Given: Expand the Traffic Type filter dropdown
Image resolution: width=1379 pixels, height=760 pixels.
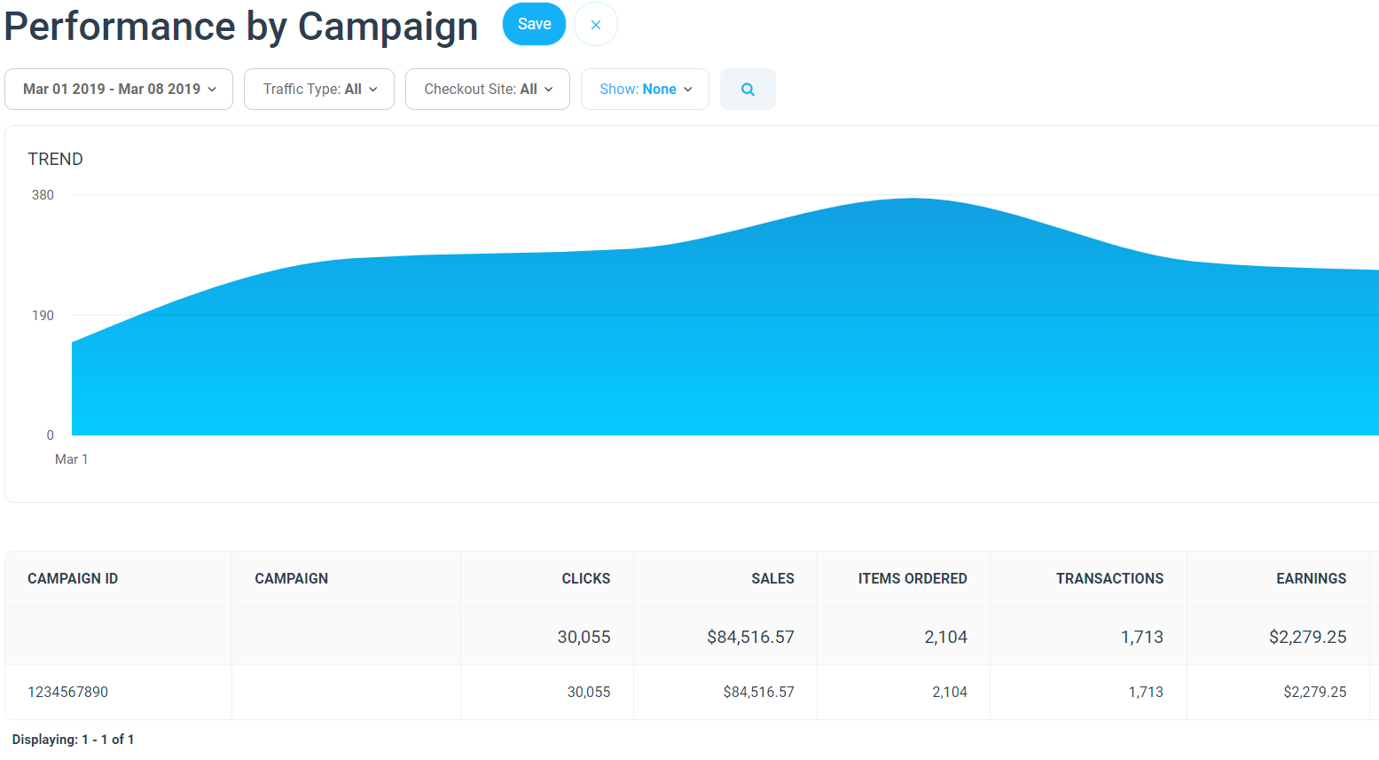Looking at the screenshot, I should (x=319, y=90).
